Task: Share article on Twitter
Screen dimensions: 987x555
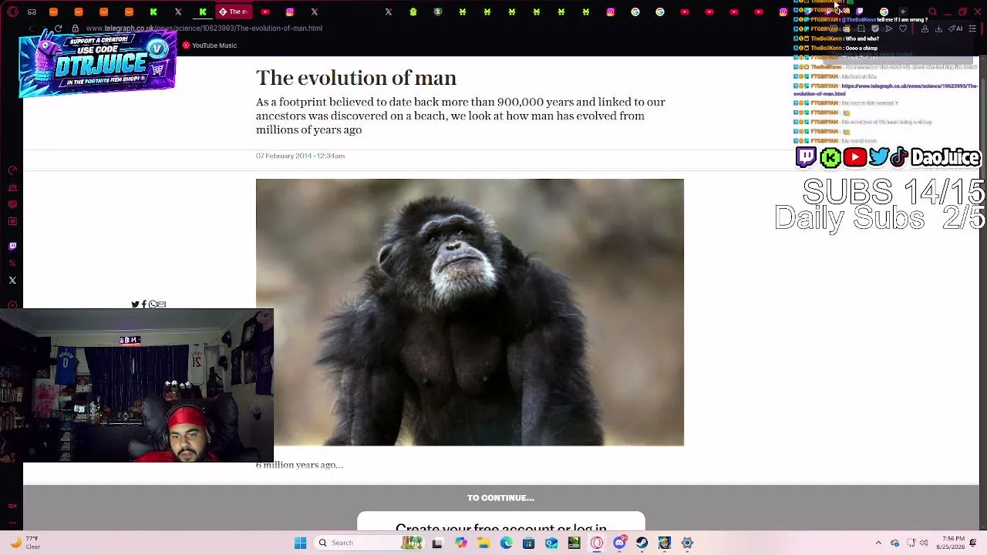Action: click(135, 304)
